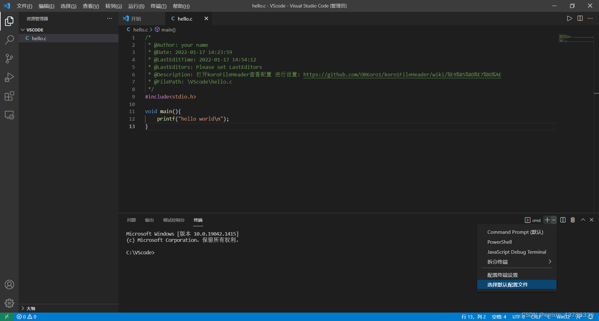
Task: Place cursor at terminal prompt C:\VScode>
Action: 140,253
